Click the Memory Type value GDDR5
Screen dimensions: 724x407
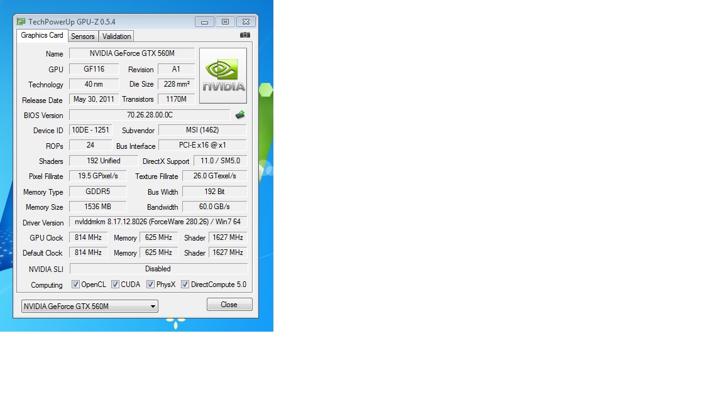pyautogui.click(x=98, y=192)
